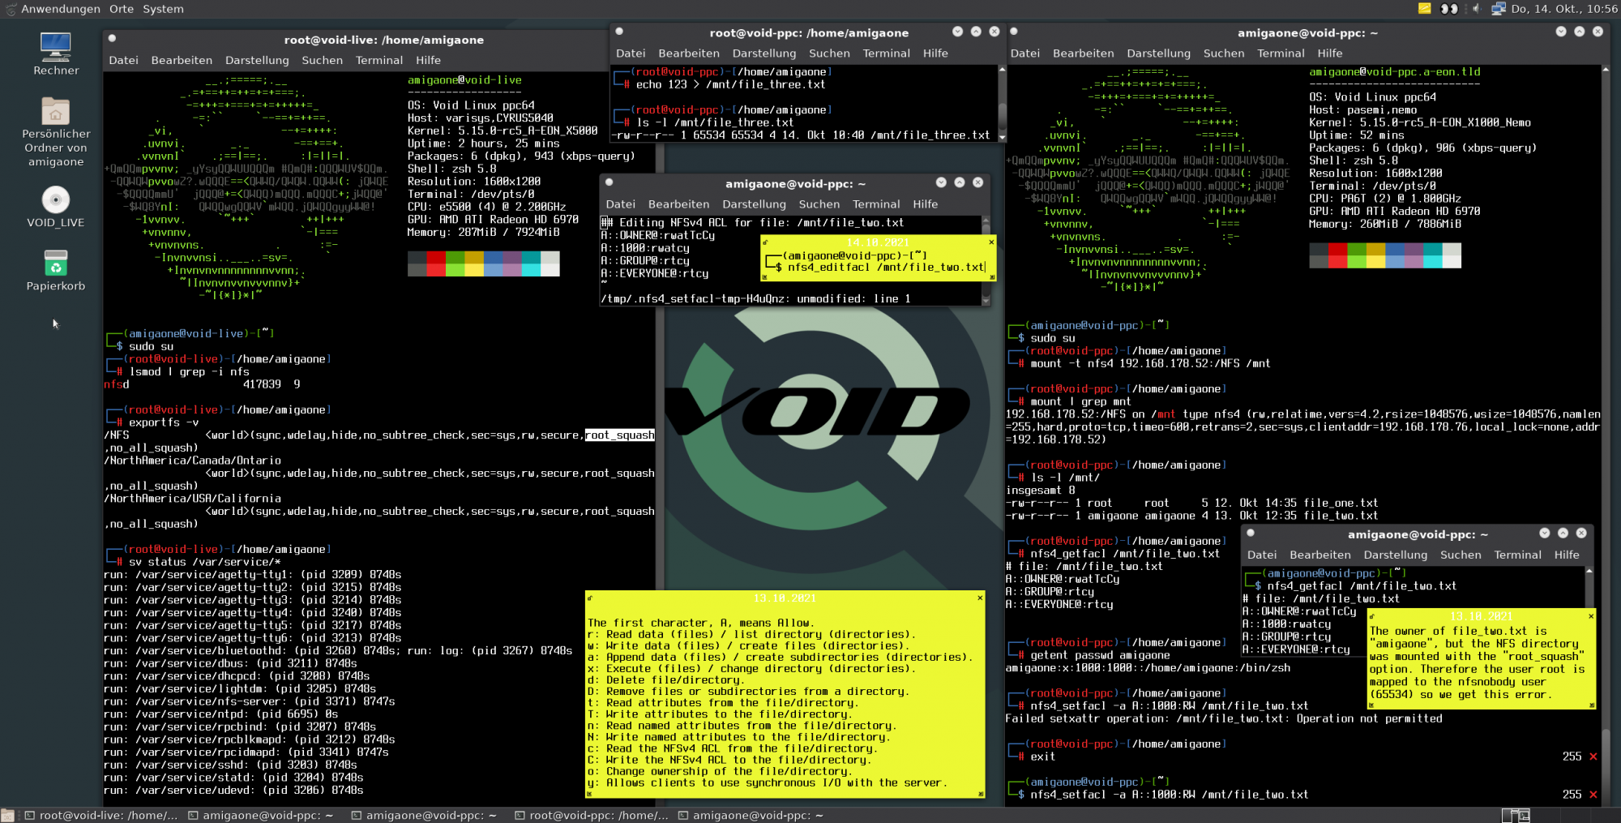This screenshot has height=823, width=1621.
Task: Click 'Failed setxattr operation' error line
Action: (x=1224, y=718)
